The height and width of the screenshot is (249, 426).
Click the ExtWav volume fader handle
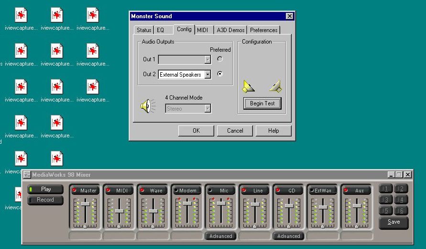[x=323, y=207]
